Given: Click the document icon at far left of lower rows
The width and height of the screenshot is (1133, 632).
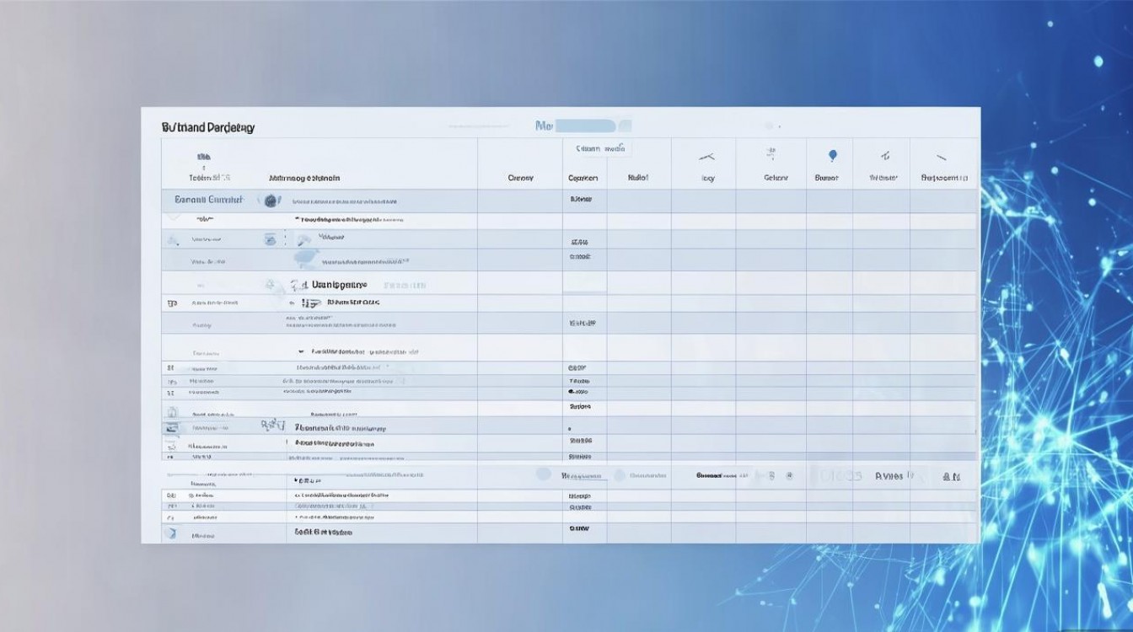Looking at the screenshot, I should pos(172,413).
